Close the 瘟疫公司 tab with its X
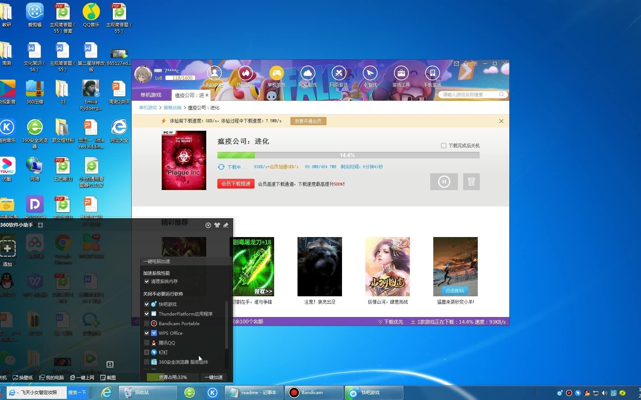641x400 pixels. (207, 95)
